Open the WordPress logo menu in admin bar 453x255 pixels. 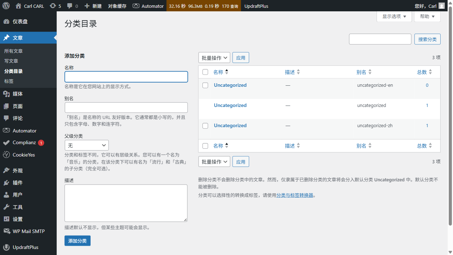6,6
